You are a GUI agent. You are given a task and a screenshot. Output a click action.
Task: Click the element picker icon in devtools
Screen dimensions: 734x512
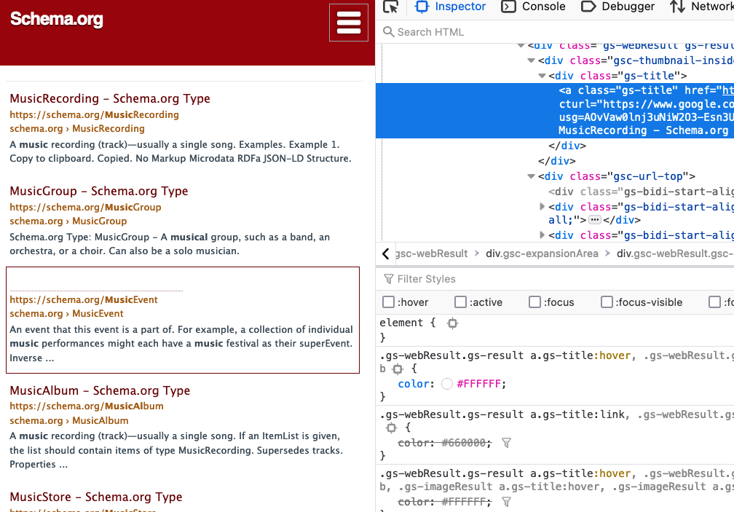coord(390,7)
